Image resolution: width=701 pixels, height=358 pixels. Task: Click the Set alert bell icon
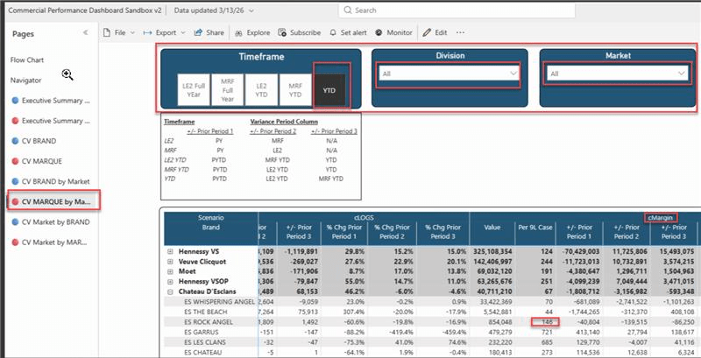click(x=333, y=32)
